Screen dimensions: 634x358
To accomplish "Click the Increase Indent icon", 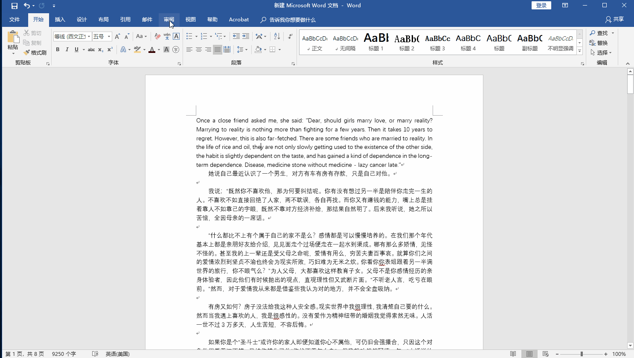I will point(246,36).
